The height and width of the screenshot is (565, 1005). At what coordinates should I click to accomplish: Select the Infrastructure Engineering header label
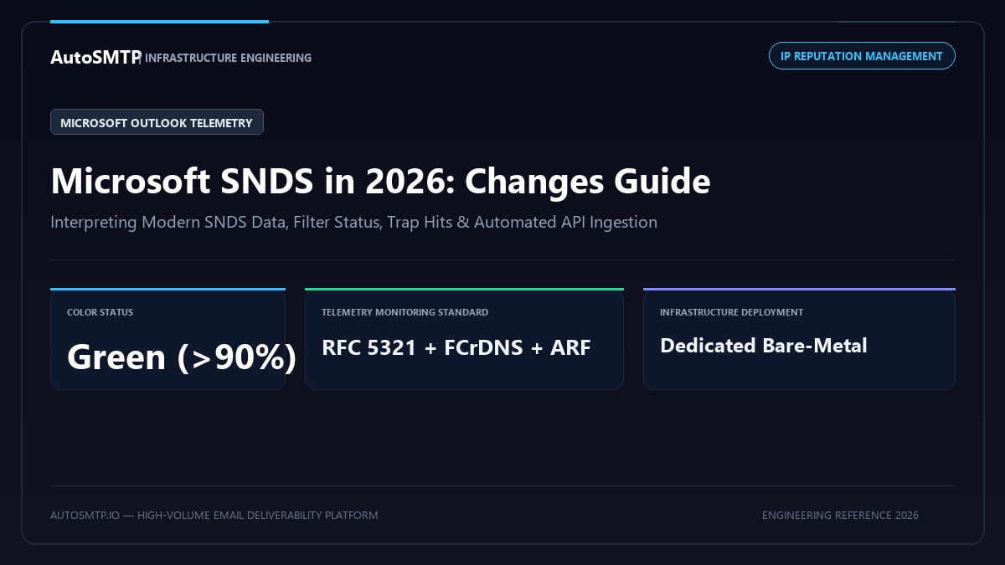[x=228, y=58]
